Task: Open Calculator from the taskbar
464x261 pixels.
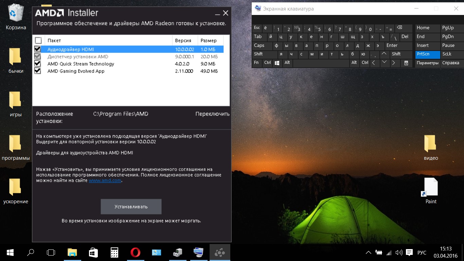Action: coord(114,253)
